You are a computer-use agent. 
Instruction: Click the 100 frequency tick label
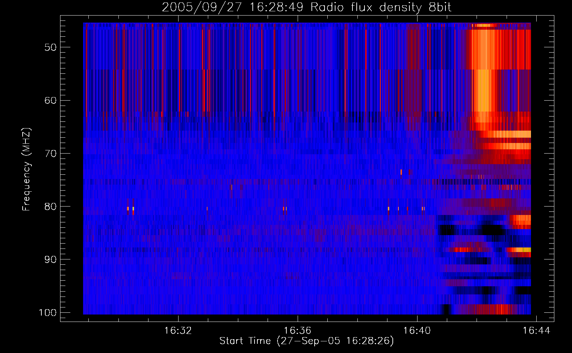pyautogui.click(x=48, y=313)
